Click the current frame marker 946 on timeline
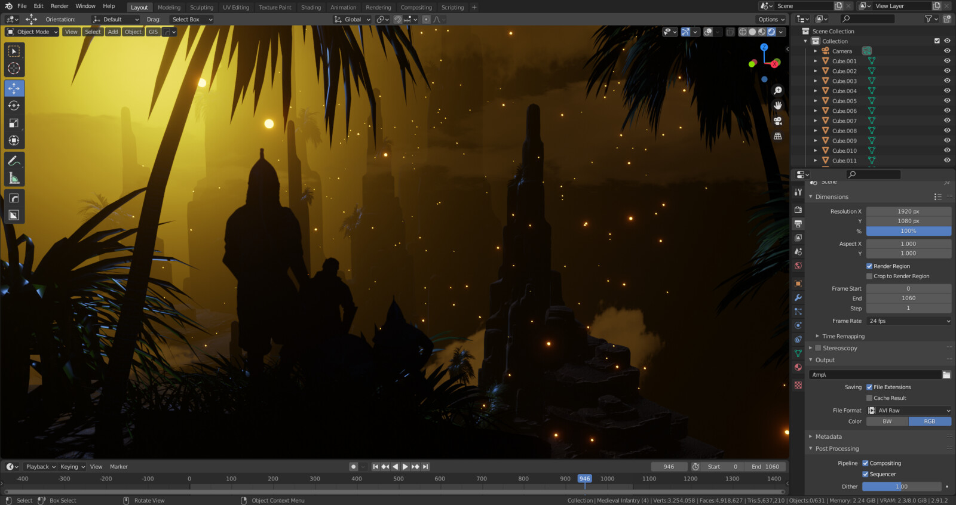 click(584, 479)
